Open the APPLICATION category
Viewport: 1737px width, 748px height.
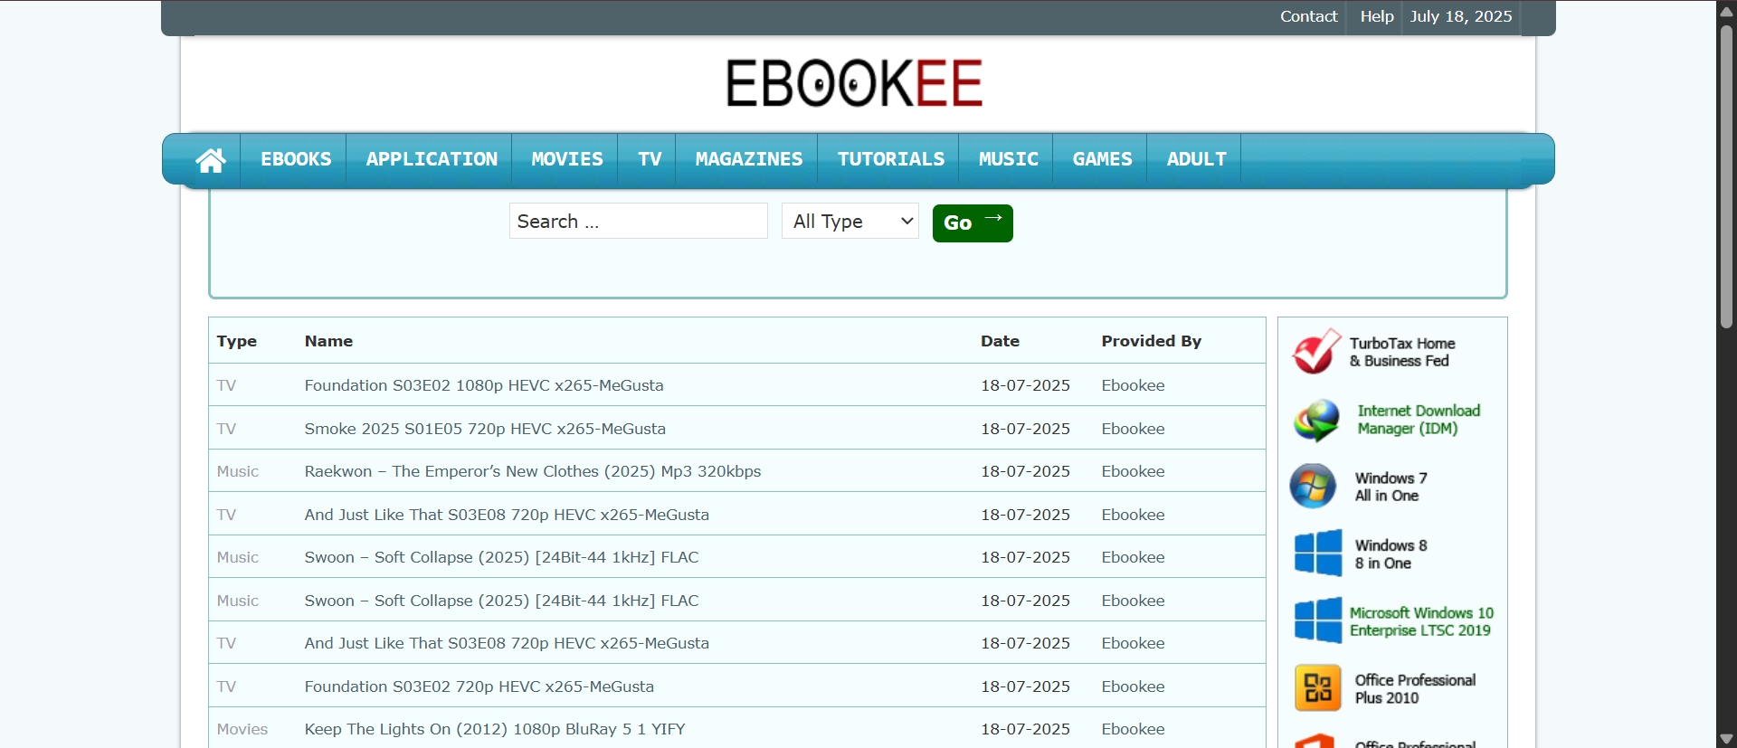432,159
